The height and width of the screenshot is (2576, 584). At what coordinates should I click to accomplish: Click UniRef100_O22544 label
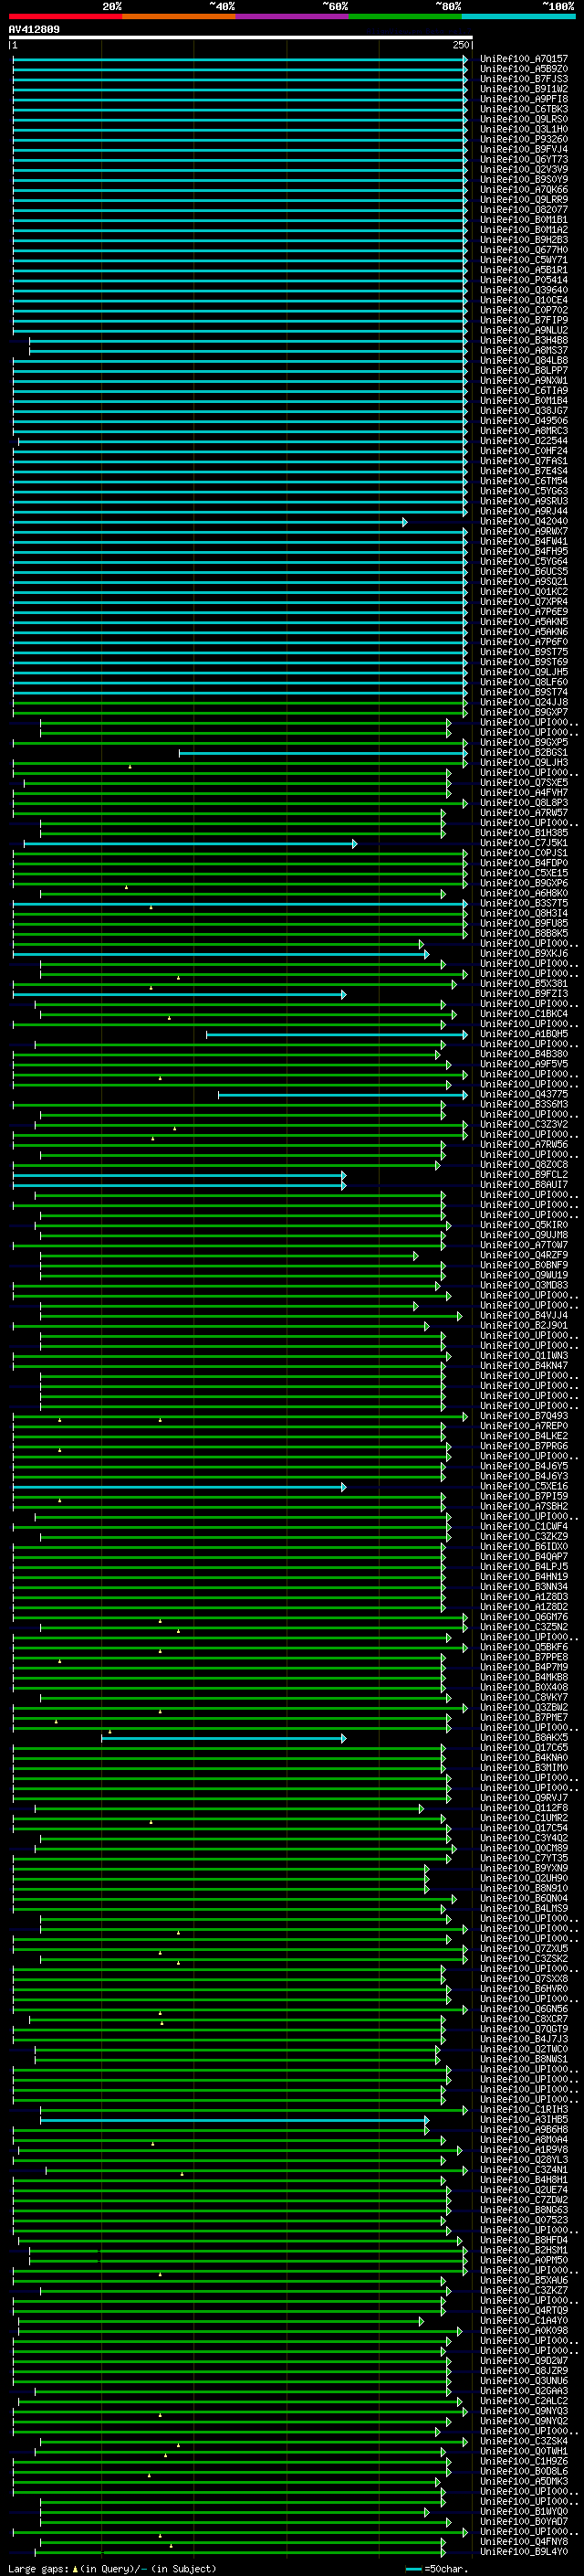[x=524, y=441]
